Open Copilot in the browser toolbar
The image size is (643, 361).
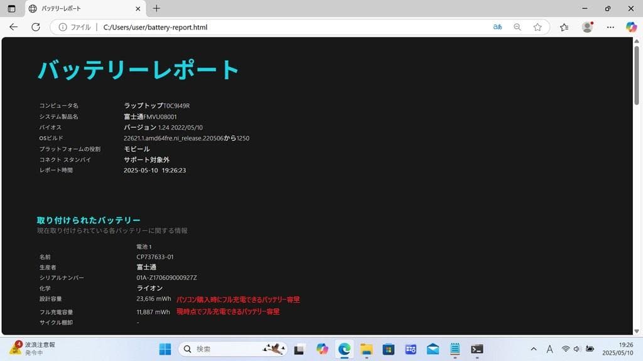pos(631,27)
